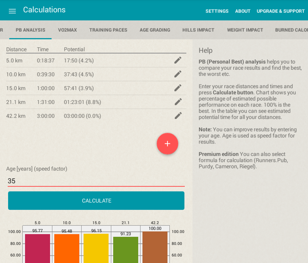The height and width of the screenshot is (263, 308).
Task: Click the Calculate button
Action: [x=96, y=200]
